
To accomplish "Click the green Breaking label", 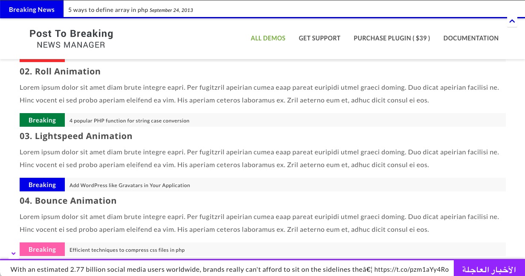I will [x=42, y=120].
